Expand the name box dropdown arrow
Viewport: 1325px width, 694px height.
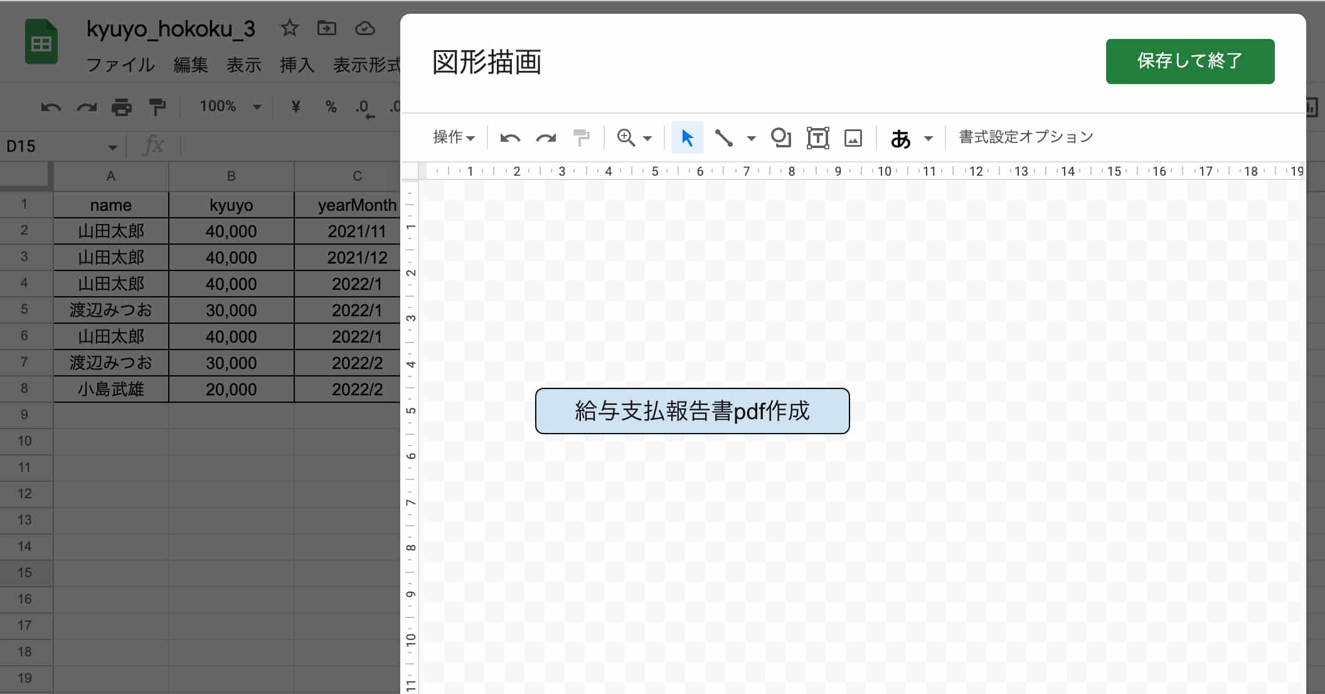click(113, 147)
